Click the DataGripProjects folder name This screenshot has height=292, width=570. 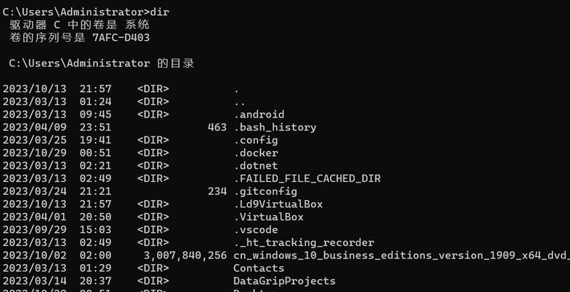(284, 281)
